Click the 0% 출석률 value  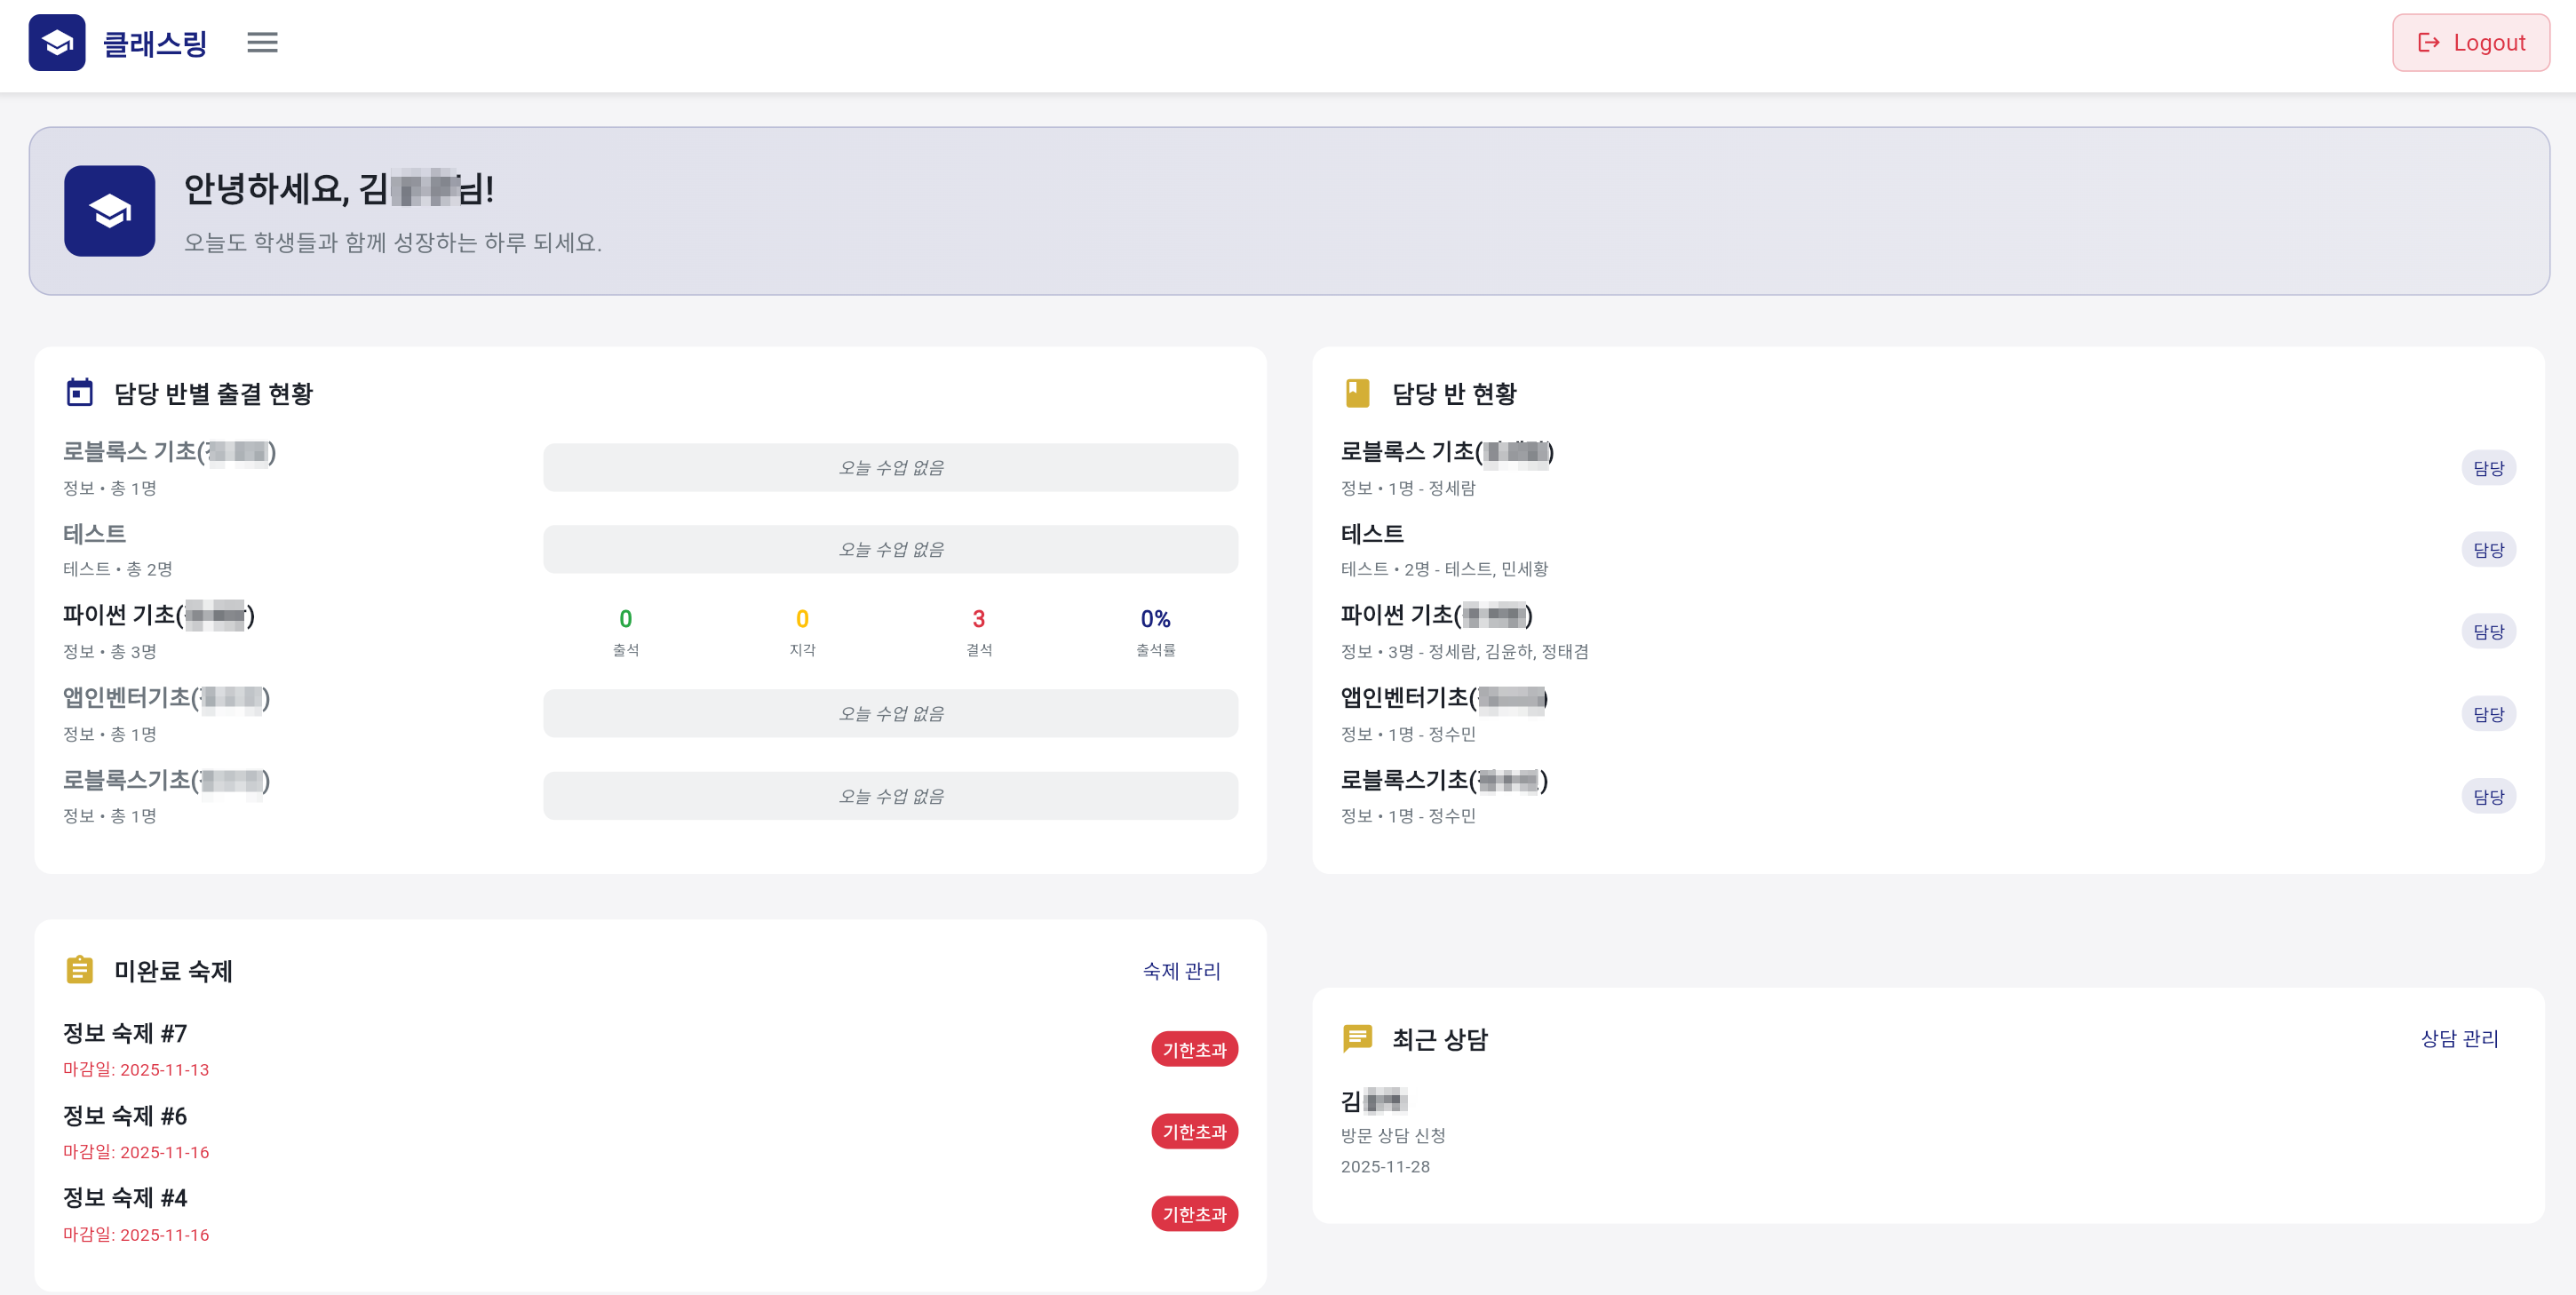[x=1155, y=619]
